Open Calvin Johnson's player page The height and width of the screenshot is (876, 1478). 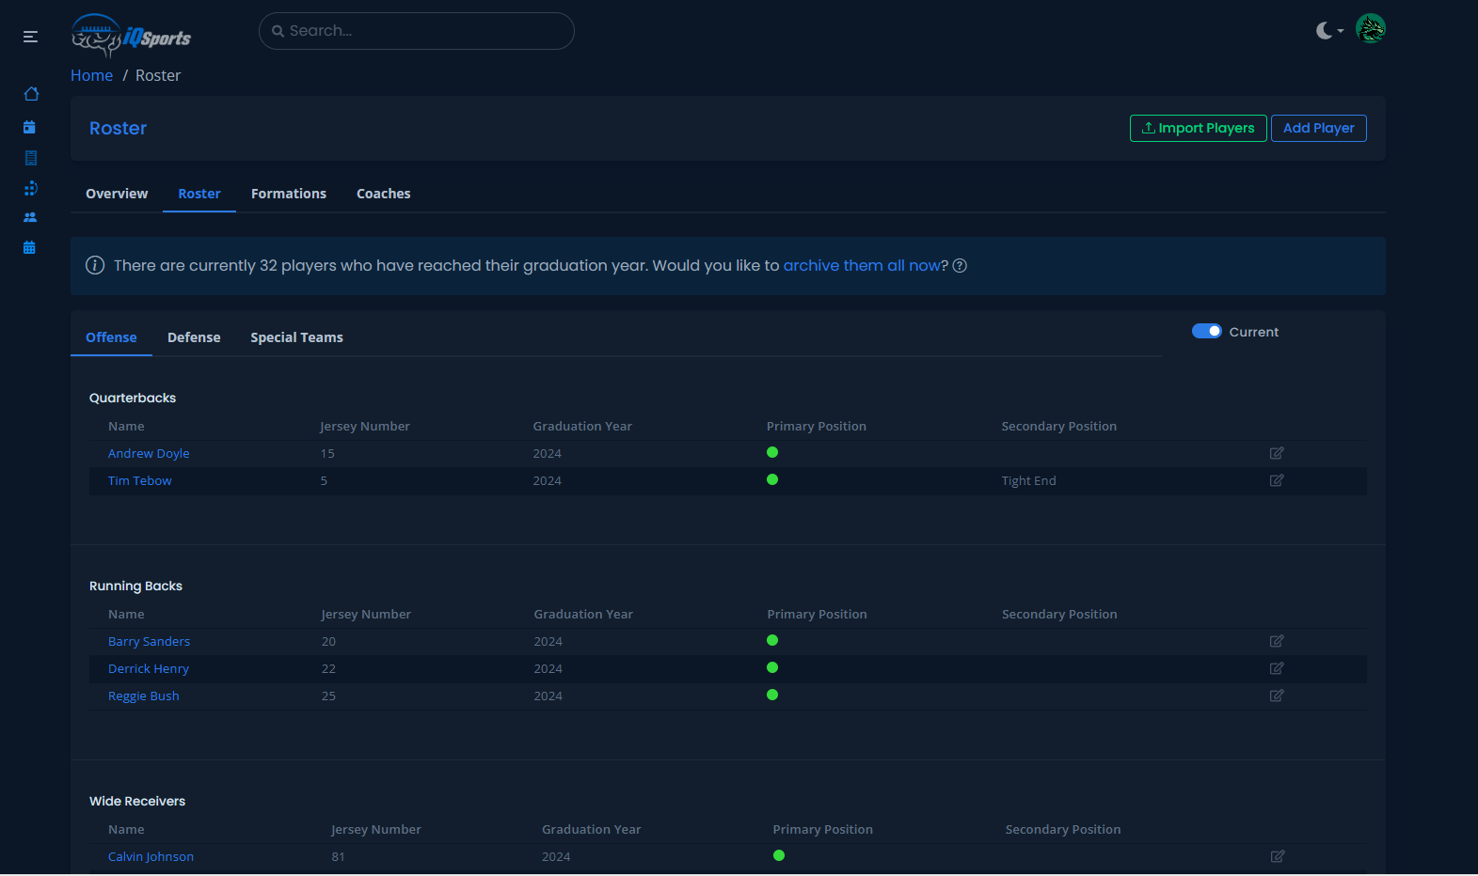point(151,856)
